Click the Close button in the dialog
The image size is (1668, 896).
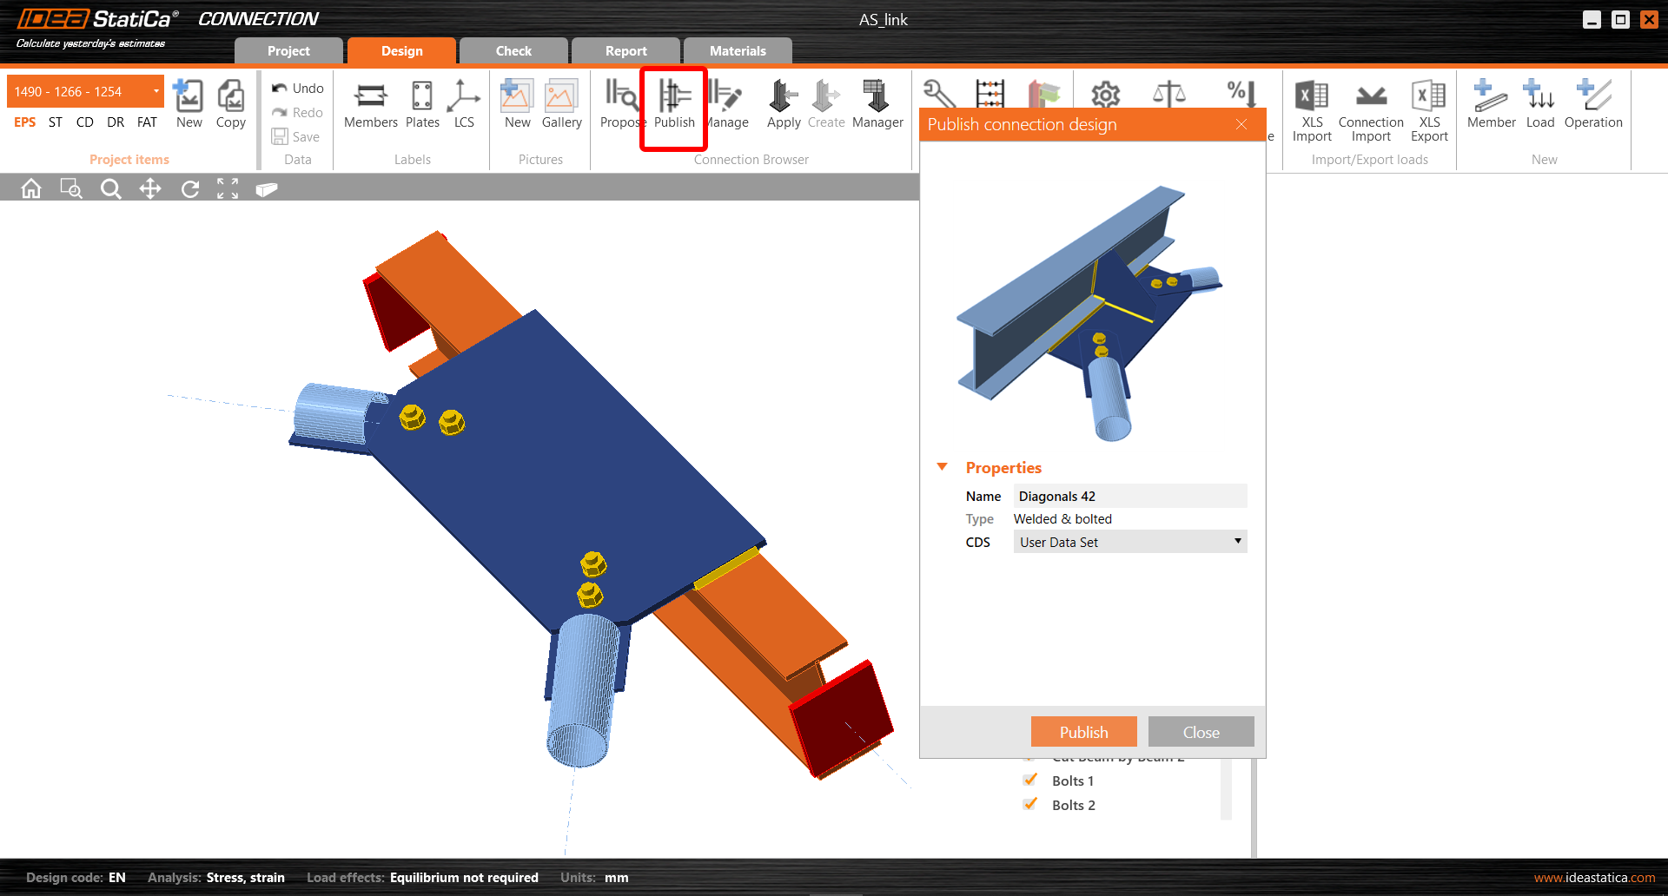coord(1201,732)
